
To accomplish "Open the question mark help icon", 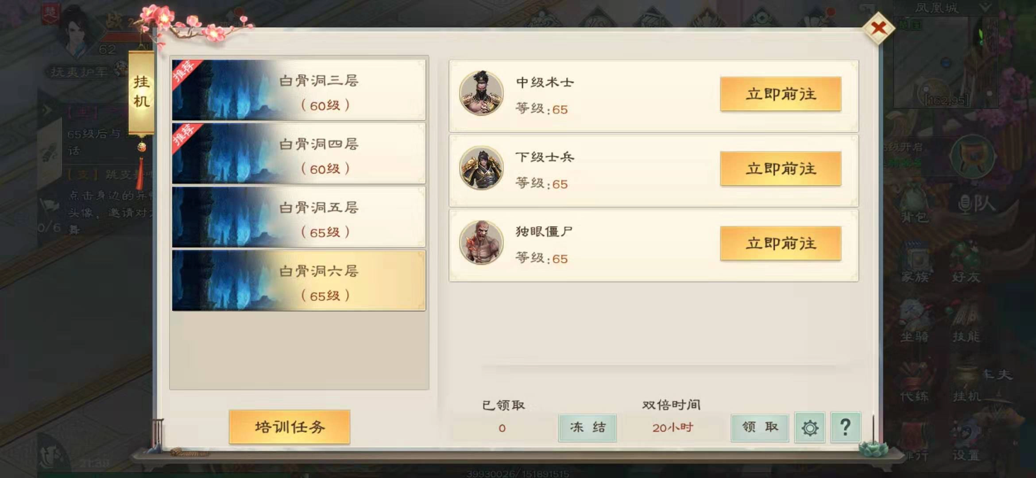I will (845, 428).
